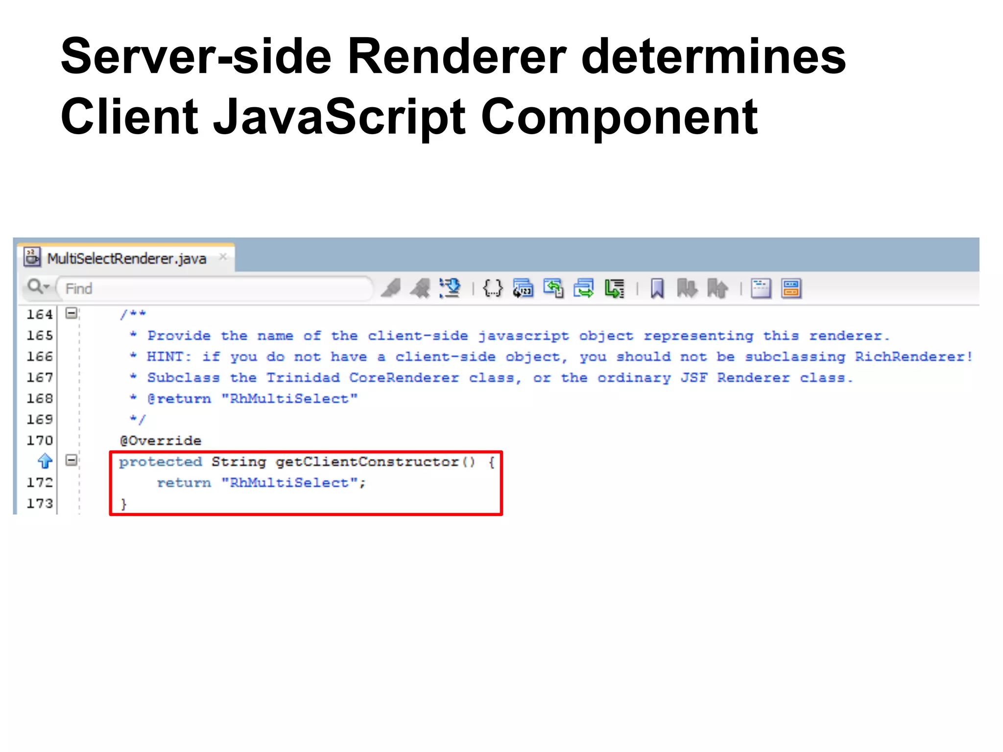This screenshot has width=1003, height=752.
Task: Click the light document view icon
Action: point(761,288)
